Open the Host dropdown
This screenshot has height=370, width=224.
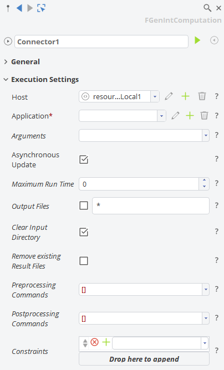(155, 96)
